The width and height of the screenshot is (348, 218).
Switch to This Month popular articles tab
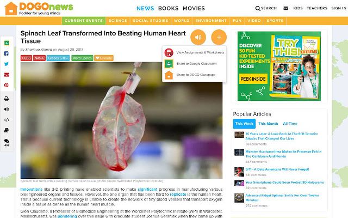pyautogui.click(x=268, y=124)
